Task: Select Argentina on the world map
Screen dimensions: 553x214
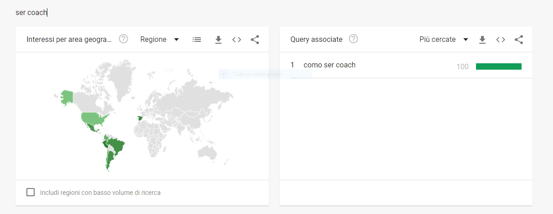Action: [x=108, y=160]
